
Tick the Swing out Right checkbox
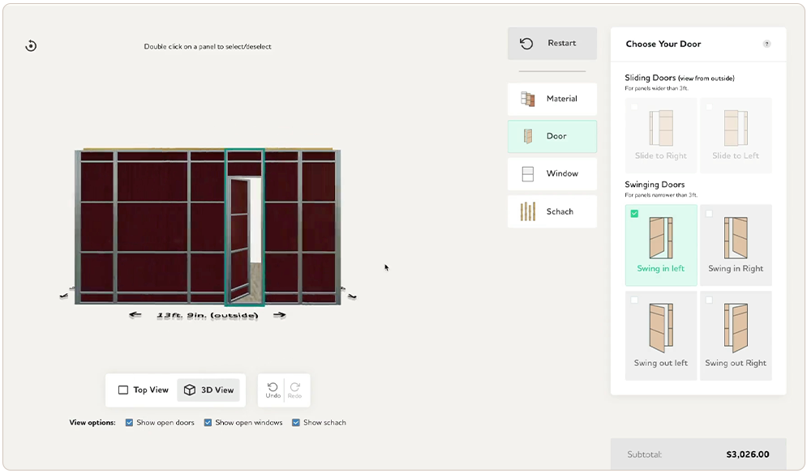pos(709,300)
